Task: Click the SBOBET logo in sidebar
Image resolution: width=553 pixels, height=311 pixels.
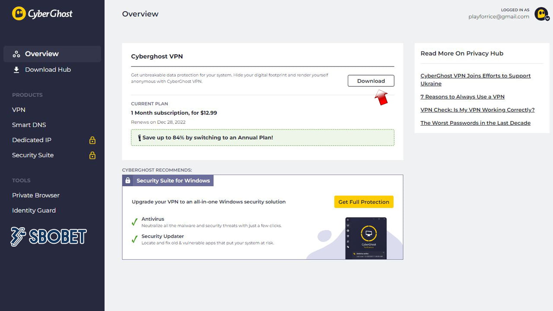Action: (x=48, y=236)
